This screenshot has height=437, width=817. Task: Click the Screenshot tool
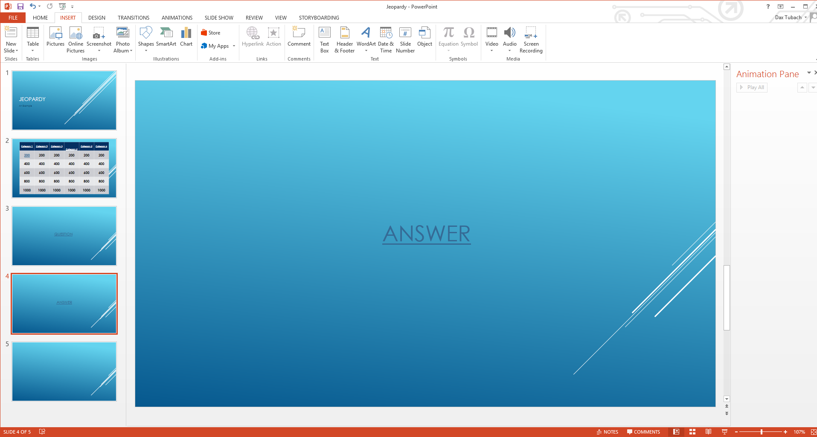99,39
